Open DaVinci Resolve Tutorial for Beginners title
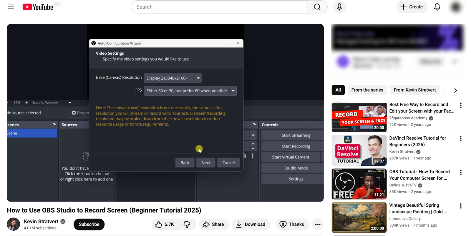The image size is (471, 236). [x=417, y=141]
